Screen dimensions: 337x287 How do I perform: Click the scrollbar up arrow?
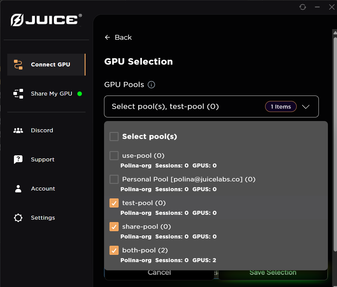click(x=335, y=33)
